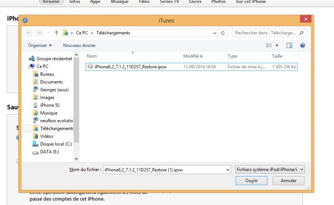Expand the Nom du fichier dropdown arrow
Screen dimensions: 334x205
click(228, 170)
